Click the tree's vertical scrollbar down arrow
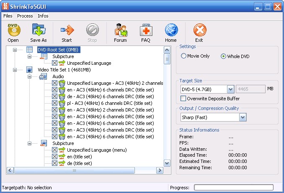 [167, 163]
